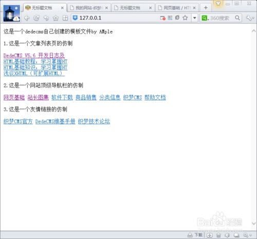Click the text 1.这是一个文章列表页的仿制
This screenshot has height=239, width=257.
tap(38, 43)
